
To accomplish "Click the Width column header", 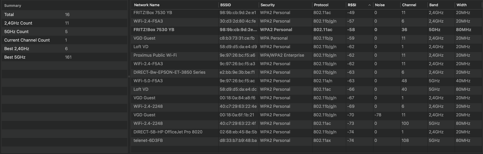I will pyautogui.click(x=469, y=5).
